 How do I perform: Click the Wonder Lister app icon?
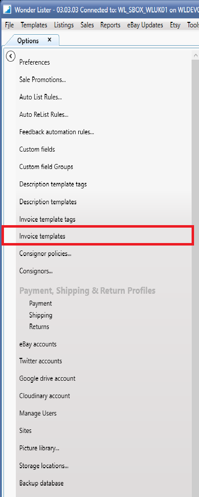(6, 9)
